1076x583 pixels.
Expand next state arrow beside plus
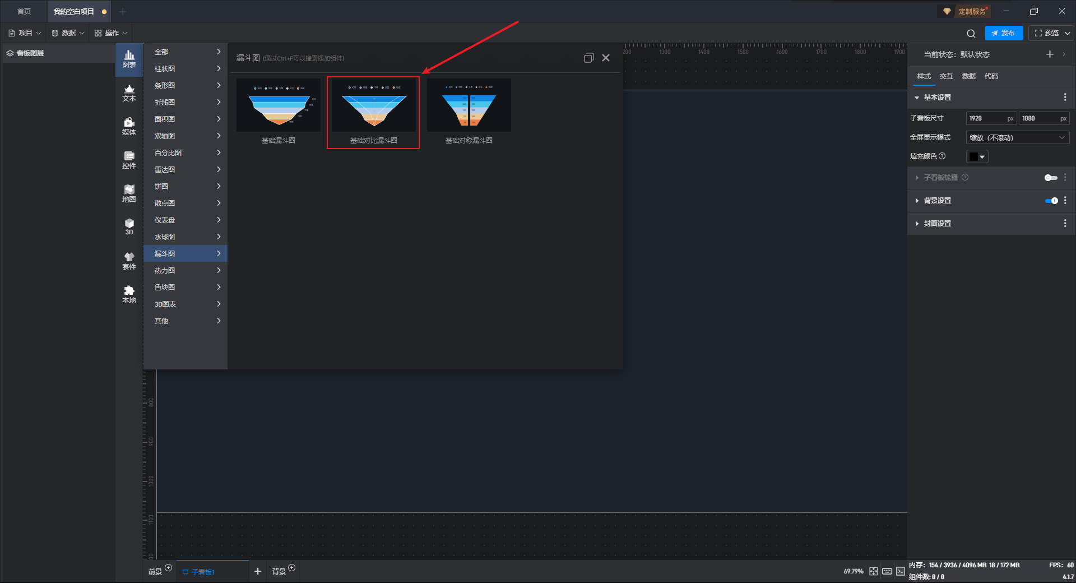coord(1064,54)
